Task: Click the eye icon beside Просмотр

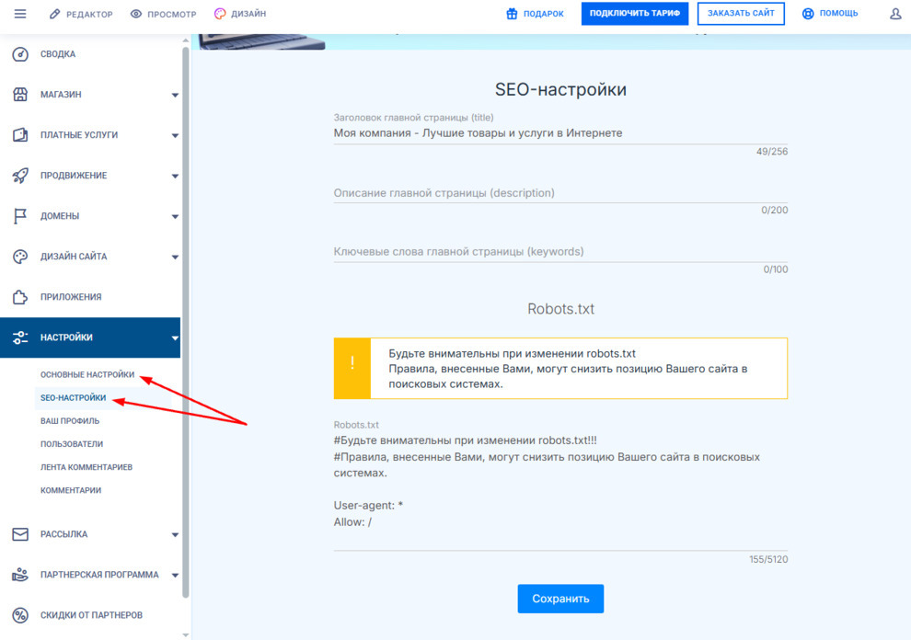Action: click(136, 14)
